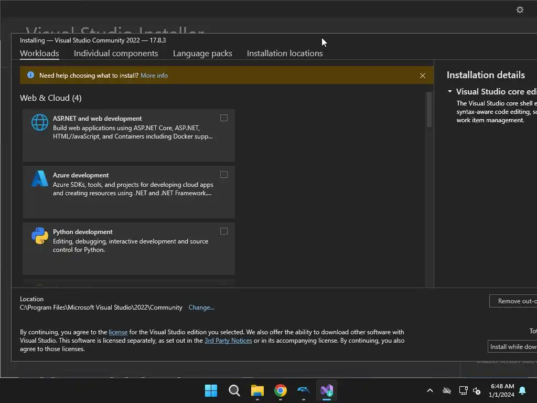Switch to Individual components tab

[x=116, y=54]
